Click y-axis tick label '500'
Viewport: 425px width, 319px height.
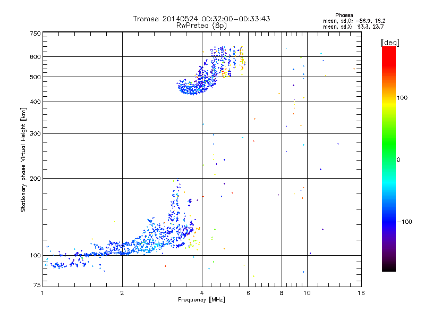point(35,77)
